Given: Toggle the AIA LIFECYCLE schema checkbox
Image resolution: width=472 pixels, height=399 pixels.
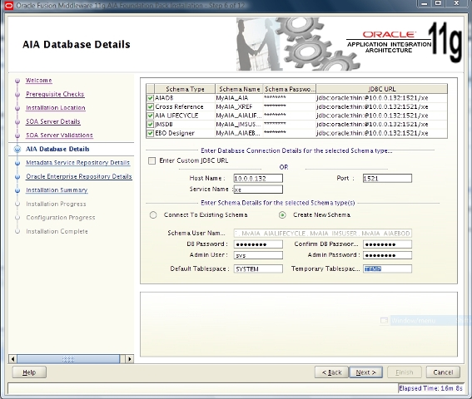Looking at the screenshot, I should click(x=150, y=116).
